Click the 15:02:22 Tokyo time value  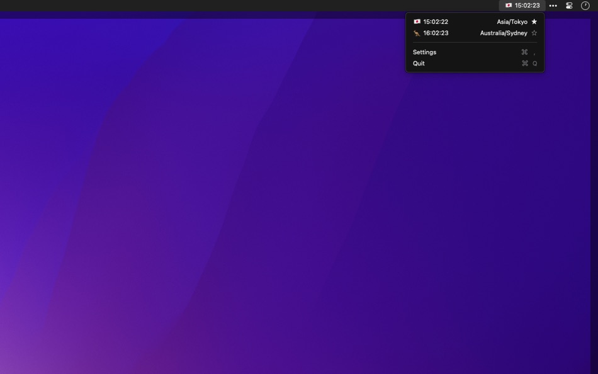436,22
